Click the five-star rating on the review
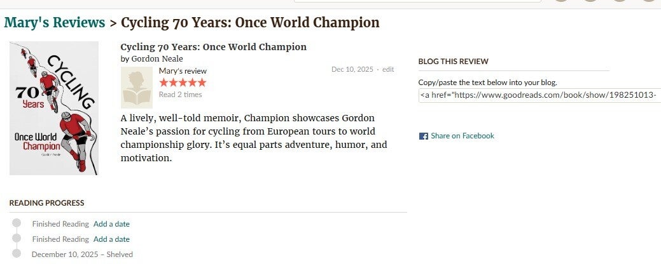This screenshot has height=278, width=661. 183,83
